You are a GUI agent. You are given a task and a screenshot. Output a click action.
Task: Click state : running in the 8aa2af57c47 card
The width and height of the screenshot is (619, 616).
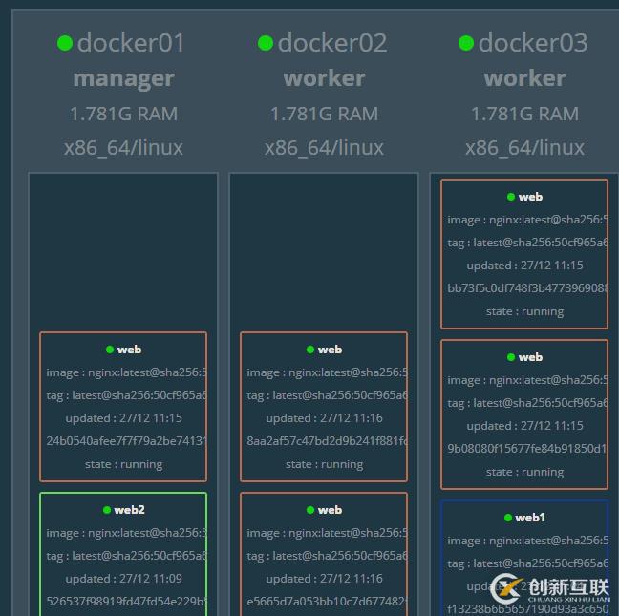(324, 464)
